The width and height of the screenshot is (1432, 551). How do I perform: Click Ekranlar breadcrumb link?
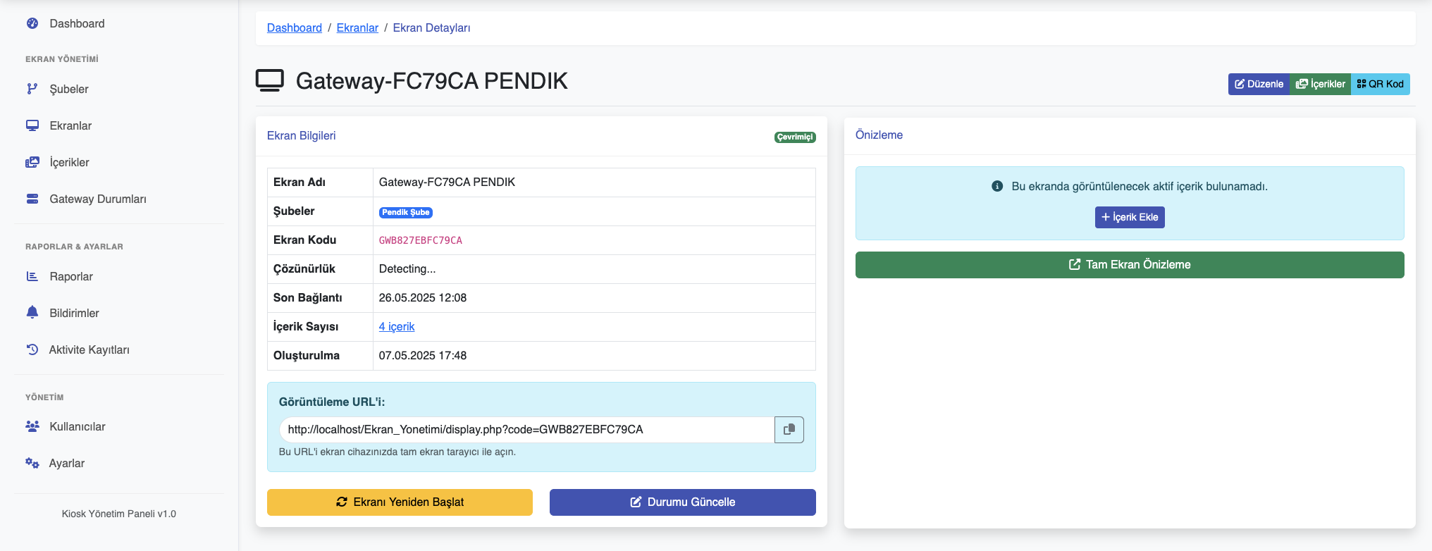point(357,27)
